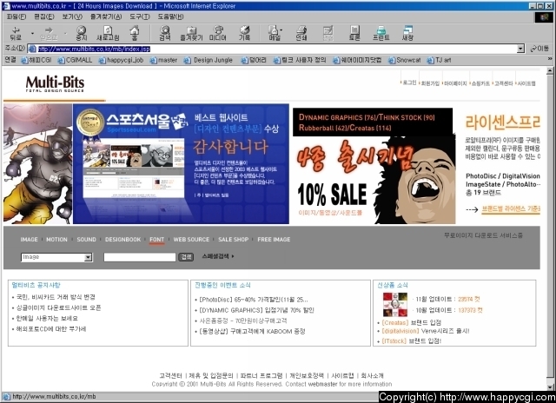
Task: Open the master links bar shortcut
Action: point(163,60)
